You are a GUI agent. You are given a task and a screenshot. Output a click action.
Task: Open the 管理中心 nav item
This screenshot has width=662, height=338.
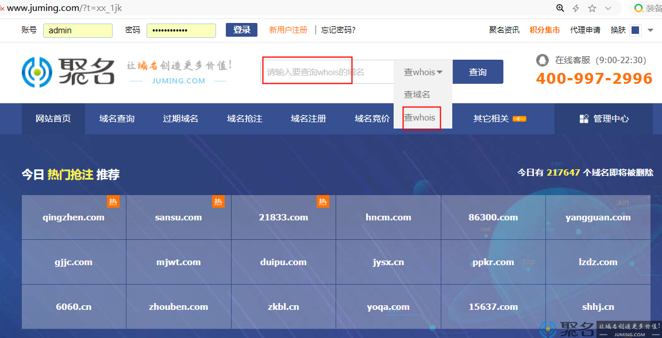click(604, 119)
